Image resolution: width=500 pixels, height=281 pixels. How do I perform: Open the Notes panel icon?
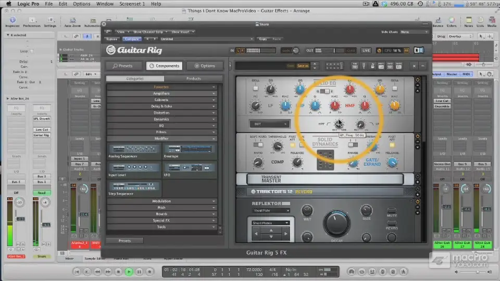click(x=468, y=22)
